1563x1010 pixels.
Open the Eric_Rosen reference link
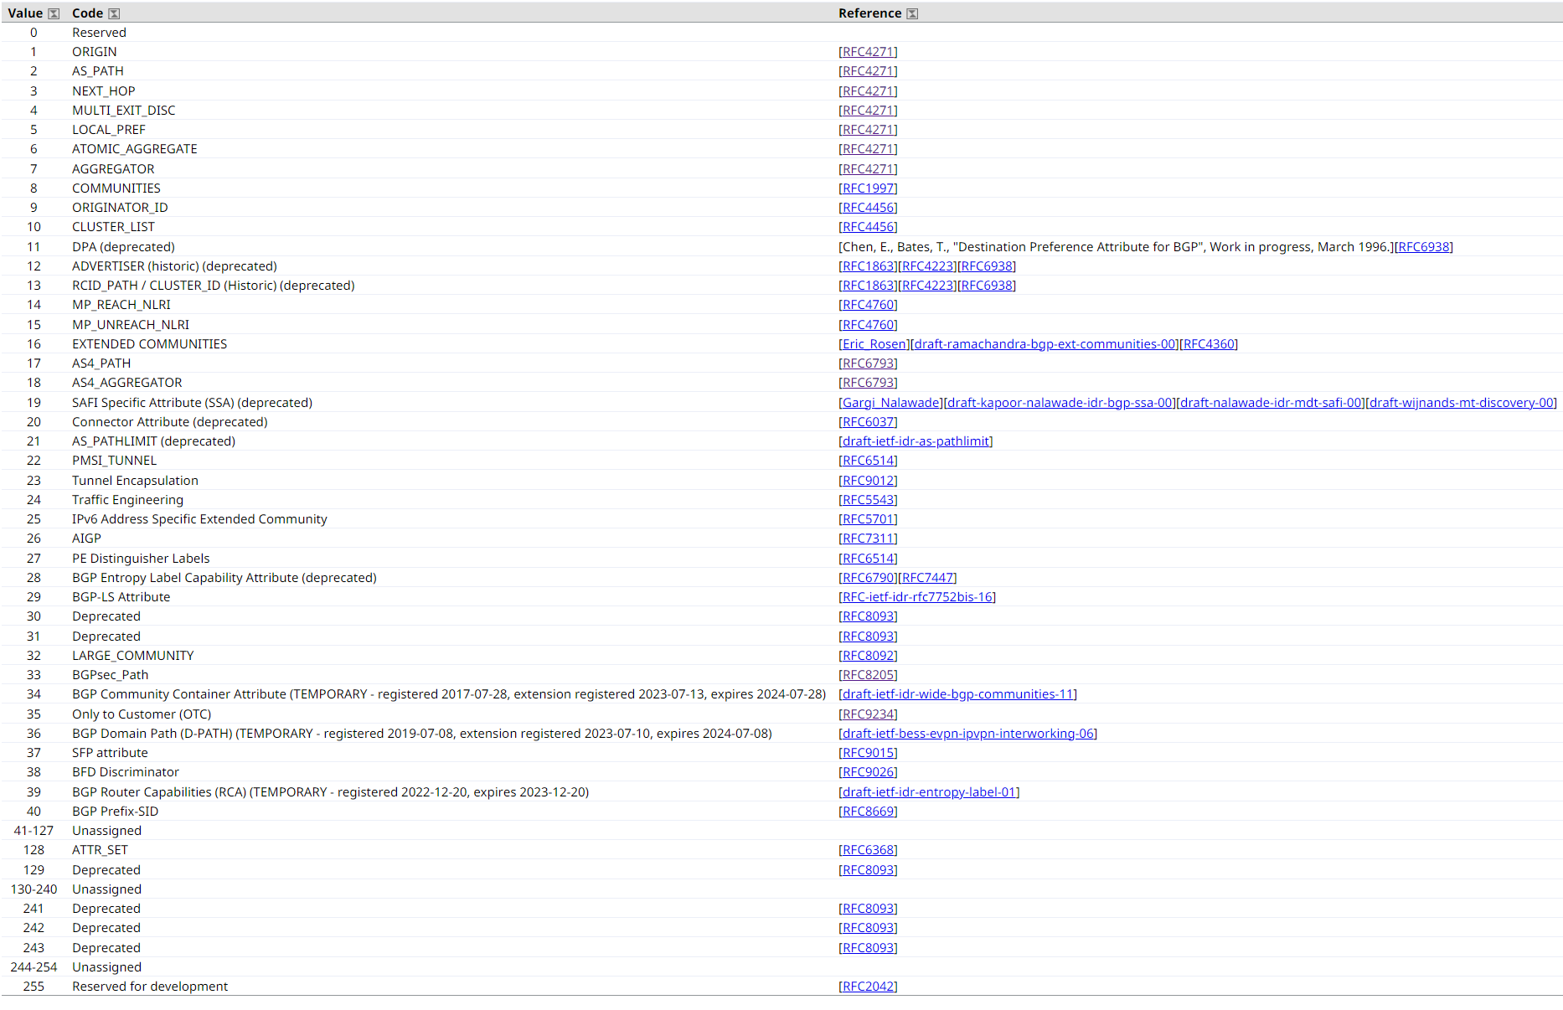pos(874,344)
